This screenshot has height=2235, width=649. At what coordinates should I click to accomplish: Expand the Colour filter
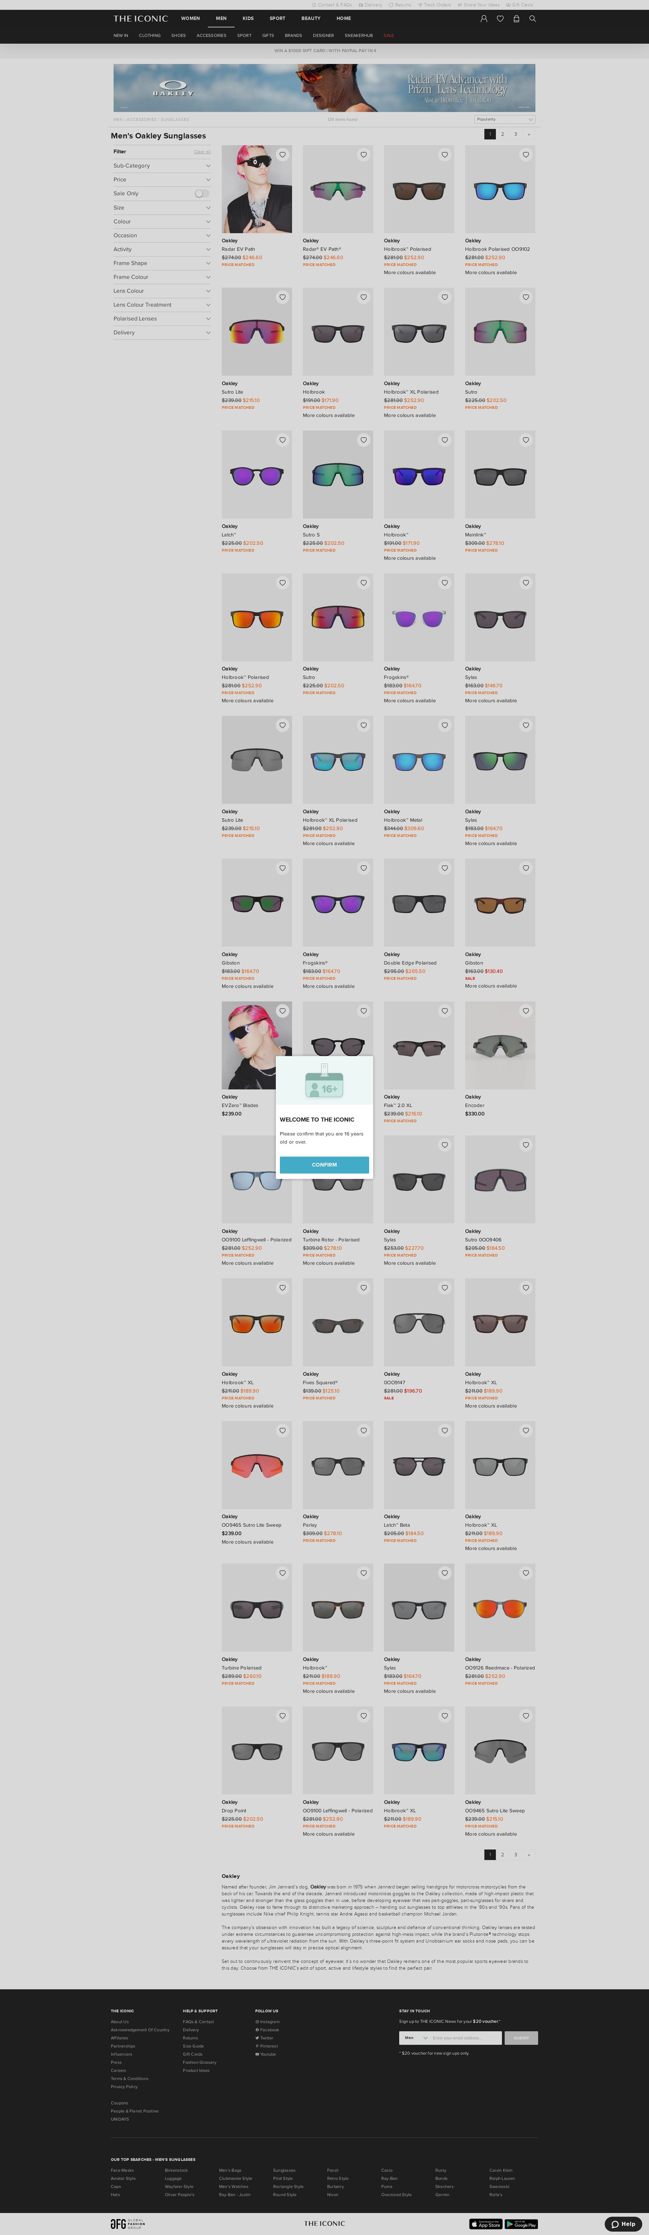161,221
